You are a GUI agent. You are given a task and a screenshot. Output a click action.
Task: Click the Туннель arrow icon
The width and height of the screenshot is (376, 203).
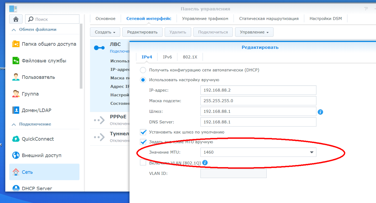point(99,137)
